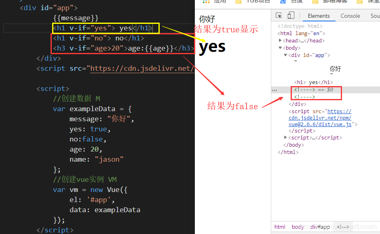Click the h3 v-if="age>20" code line

click(124, 48)
